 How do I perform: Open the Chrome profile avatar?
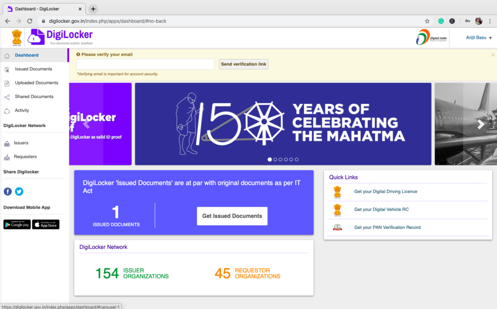[x=479, y=21]
